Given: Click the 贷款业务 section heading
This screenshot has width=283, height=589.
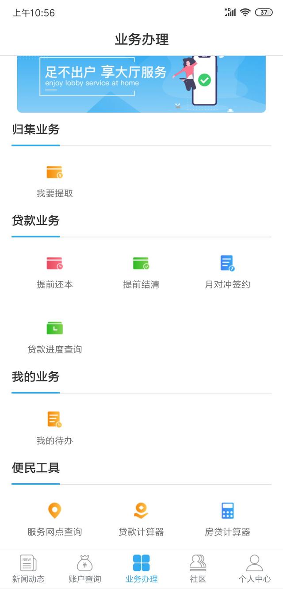Looking at the screenshot, I should pos(36,220).
